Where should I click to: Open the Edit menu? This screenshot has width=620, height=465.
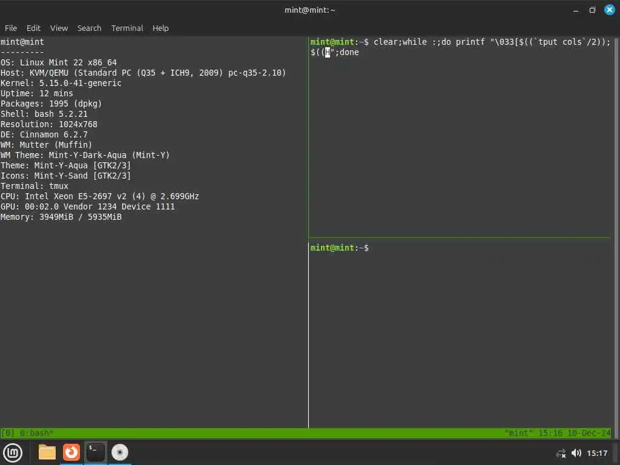point(33,28)
